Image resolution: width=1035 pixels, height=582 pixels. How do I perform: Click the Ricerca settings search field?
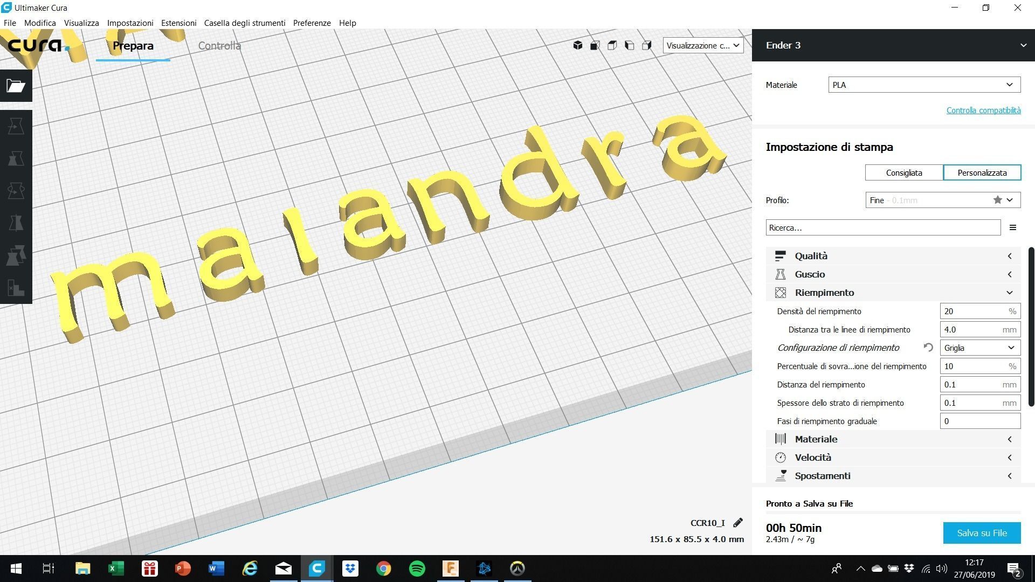coord(883,227)
